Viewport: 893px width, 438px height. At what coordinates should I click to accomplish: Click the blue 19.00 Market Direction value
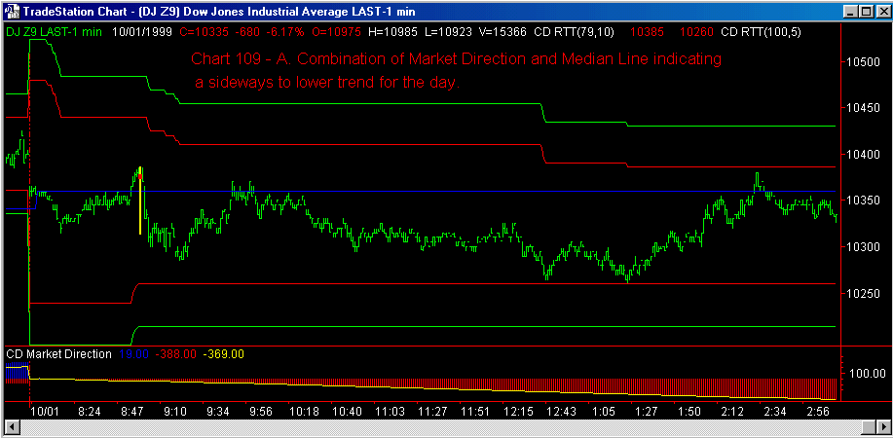134,353
